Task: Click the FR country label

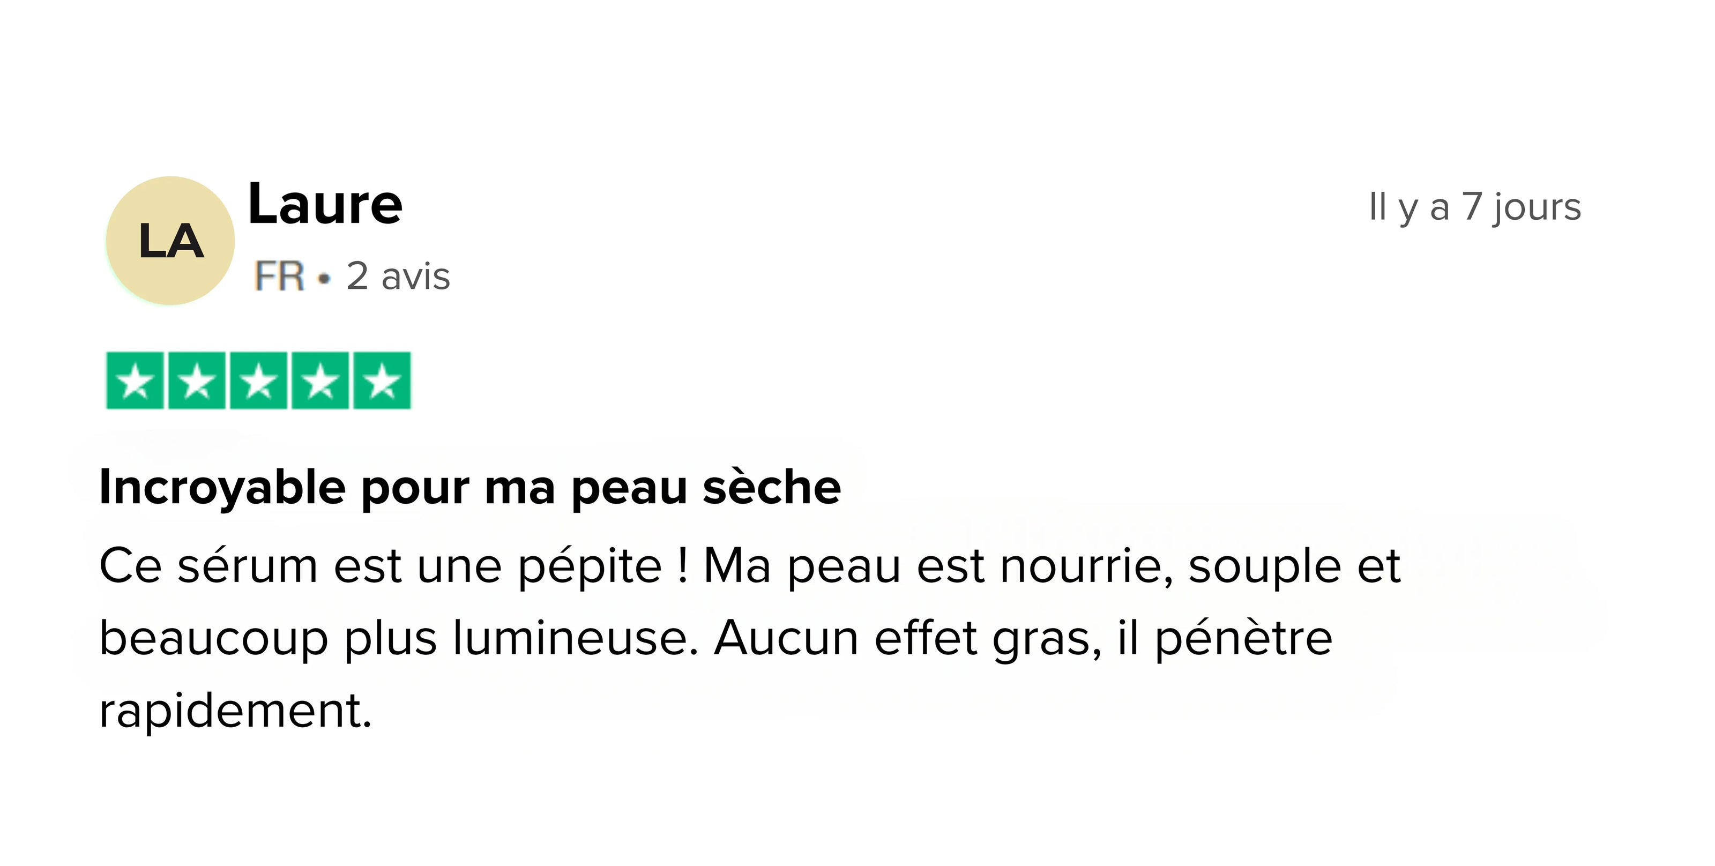Action: 279,276
